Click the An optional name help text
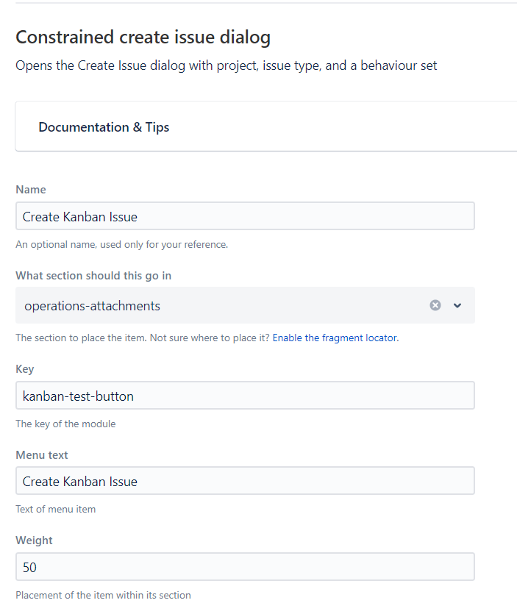Viewport: 517px width, 603px height. tap(121, 244)
